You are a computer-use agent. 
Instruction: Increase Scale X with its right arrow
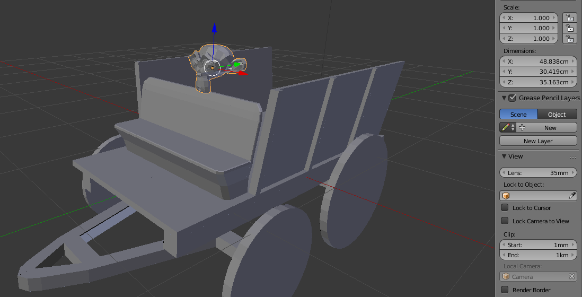pyautogui.click(x=554, y=18)
